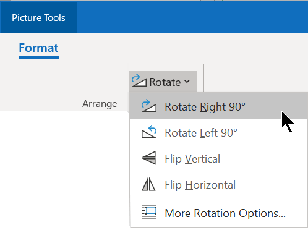This screenshot has width=308, height=230.
Task: Click the Rotate Left 90° triangle icon
Action: (149, 132)
